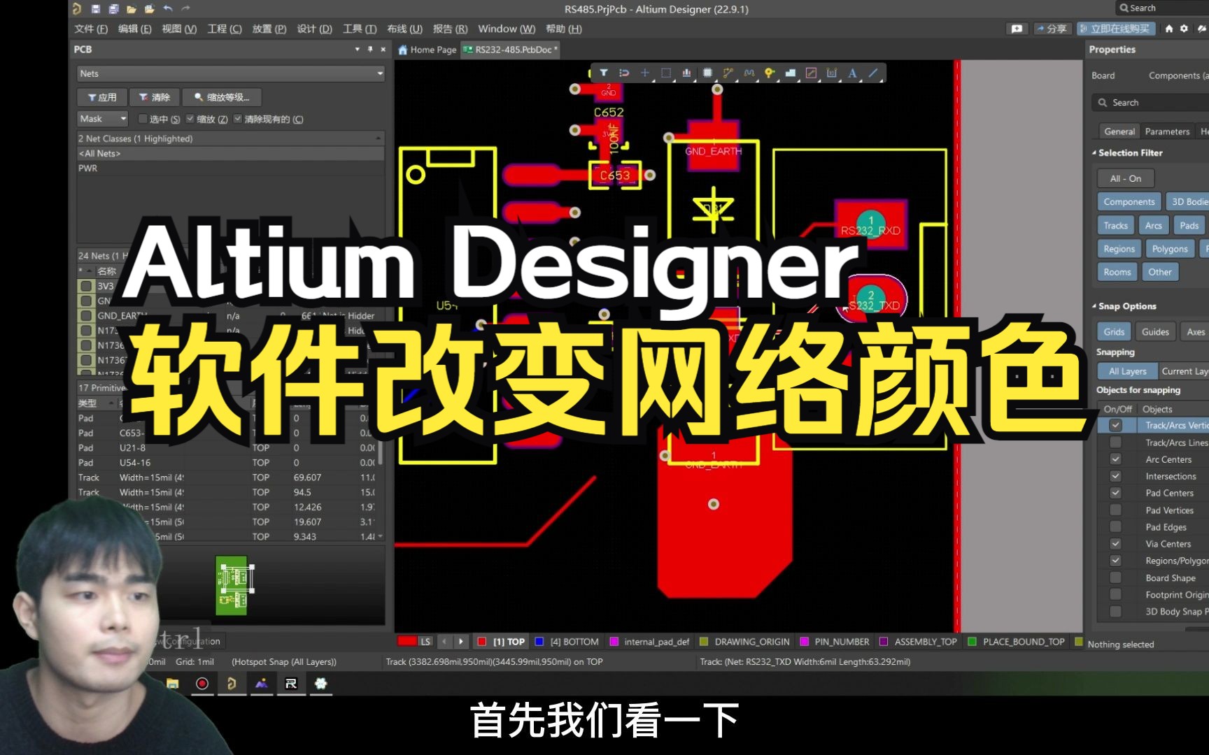Open the snapping magnet tool options
The image size is (1209, 755).
pyautogui.click(x=624, y=73)
